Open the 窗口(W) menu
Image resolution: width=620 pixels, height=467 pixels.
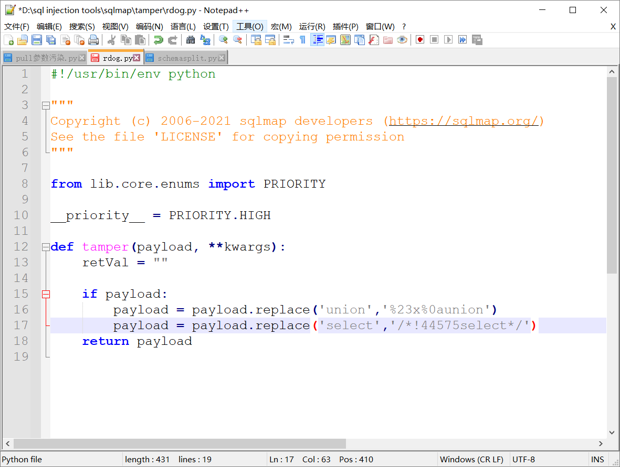coord(380,26)
